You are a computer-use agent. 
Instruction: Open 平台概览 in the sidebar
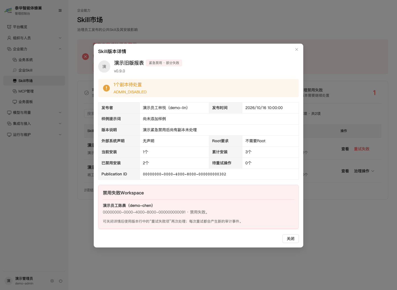(34, 27)
